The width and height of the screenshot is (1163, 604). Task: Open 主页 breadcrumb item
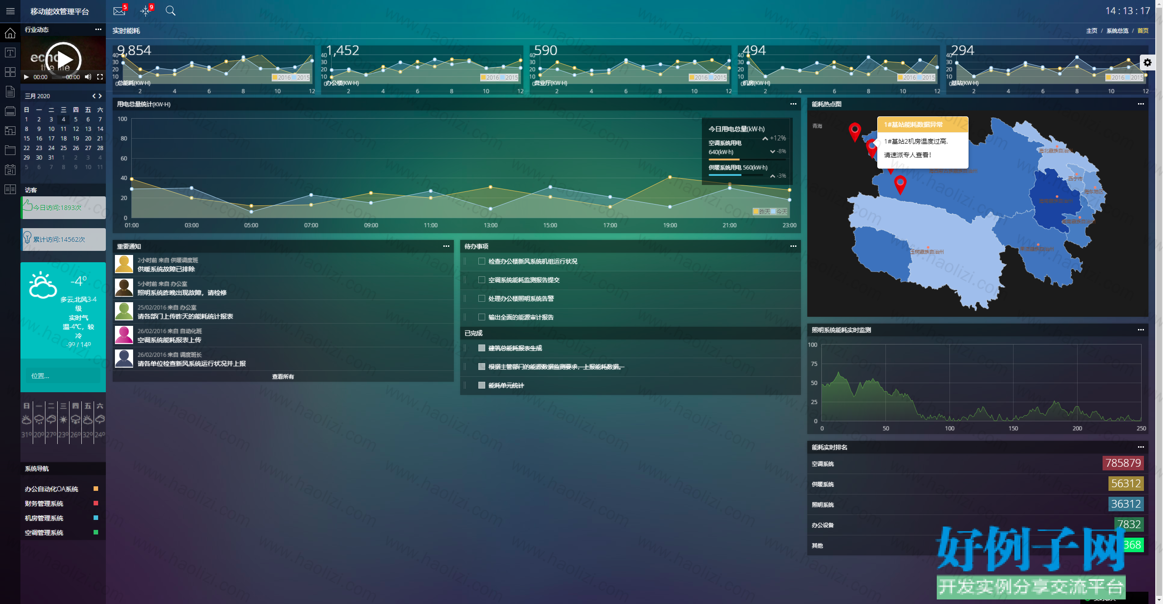point(1092,31)
